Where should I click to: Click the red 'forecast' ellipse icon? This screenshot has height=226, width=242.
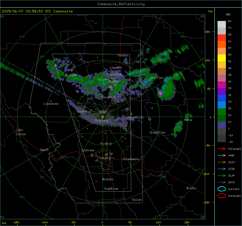point(222,196)
